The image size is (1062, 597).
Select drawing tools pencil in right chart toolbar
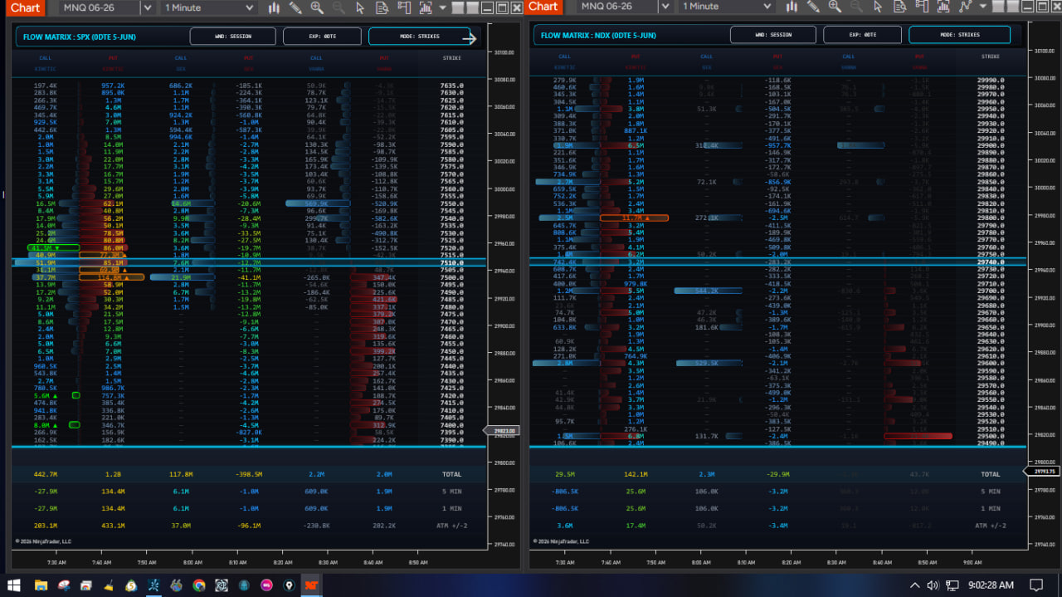[813, 7]
